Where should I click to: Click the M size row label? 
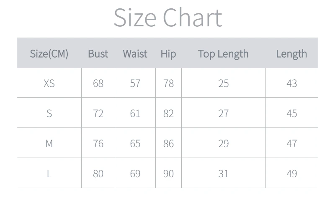point(49,143)
